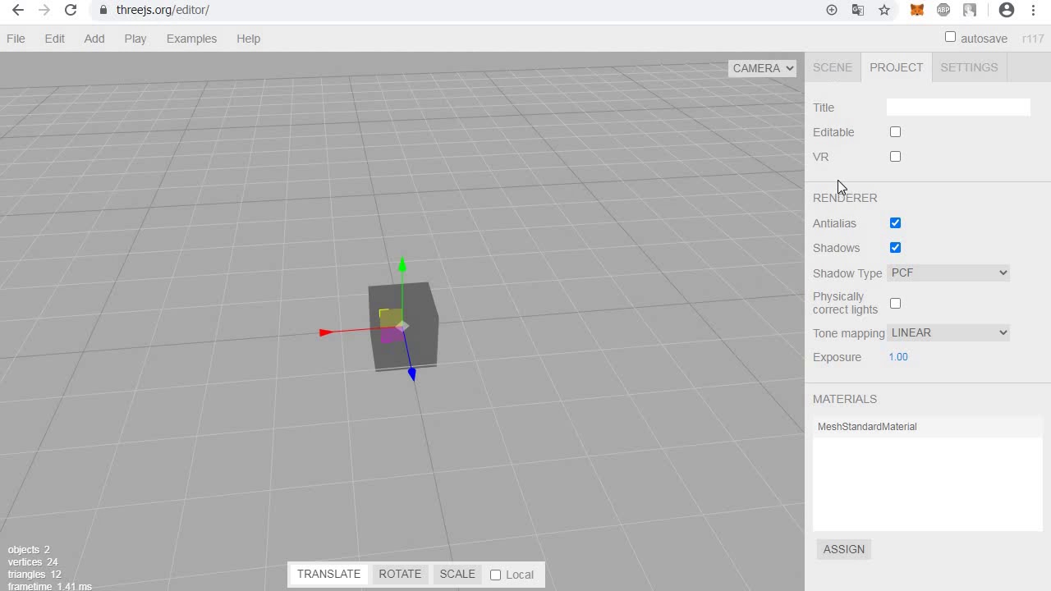Open the Help menu
The width and height of the screenshot is (1051, 591).
(x=248, y=39)
